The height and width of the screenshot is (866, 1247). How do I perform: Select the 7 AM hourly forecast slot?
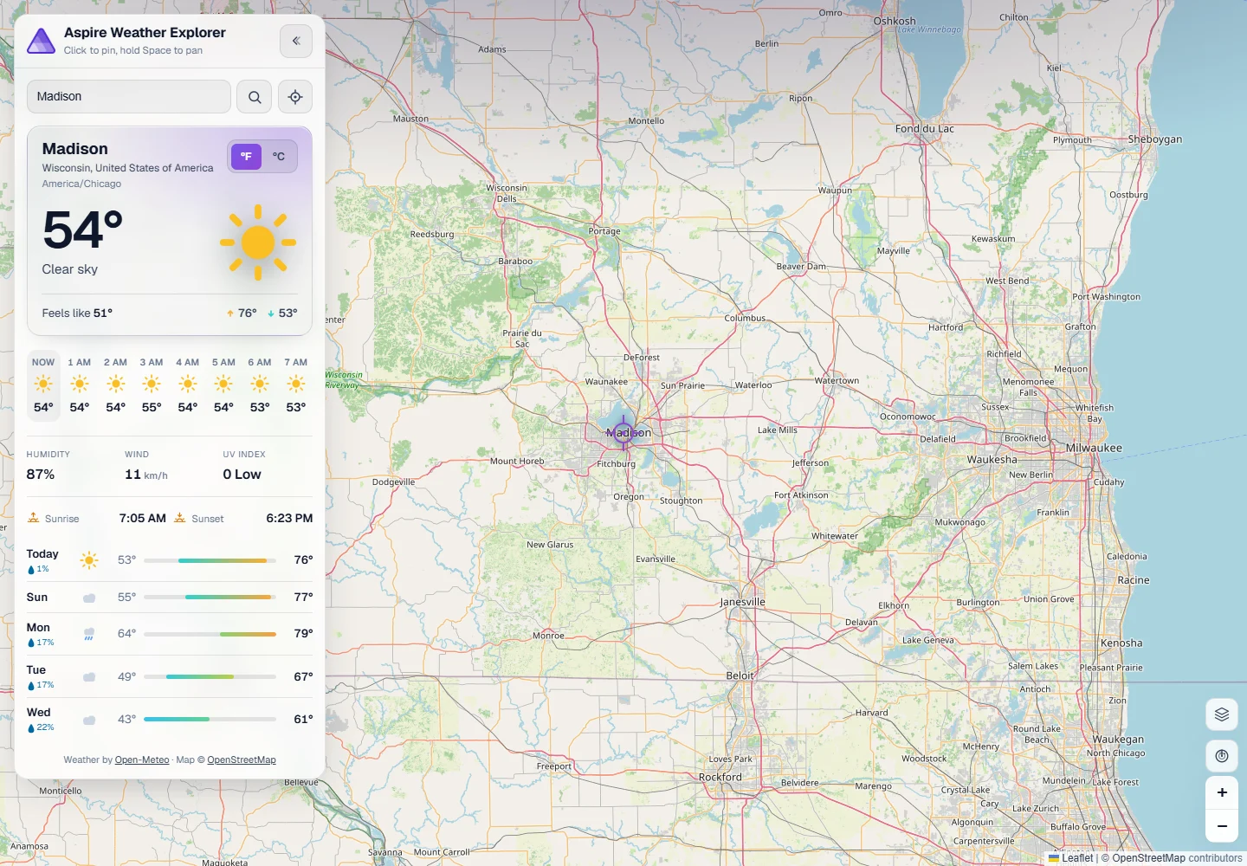296,385
